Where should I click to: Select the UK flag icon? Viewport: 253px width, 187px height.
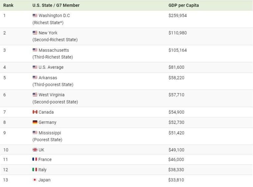click(x=35, y=150)
